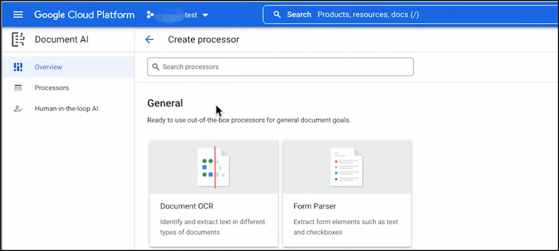Click the Overview sidebar icon

[18, 67]
